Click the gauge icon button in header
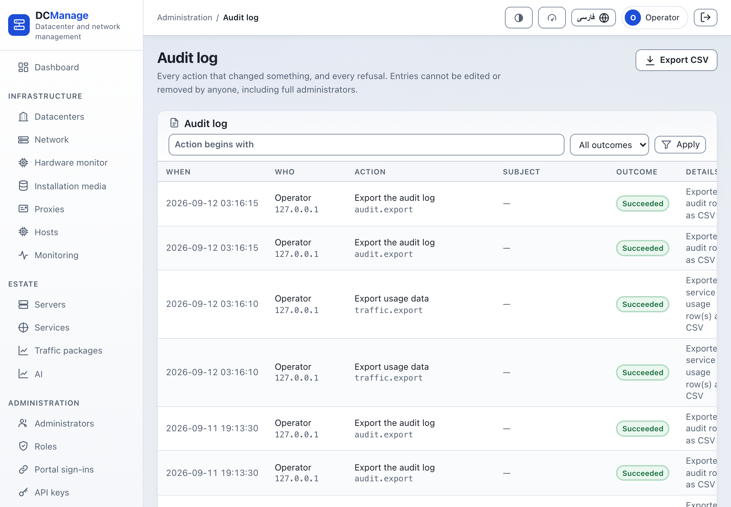Image resolution: width=731 pixels, height=507 pixels. (552, 18)
